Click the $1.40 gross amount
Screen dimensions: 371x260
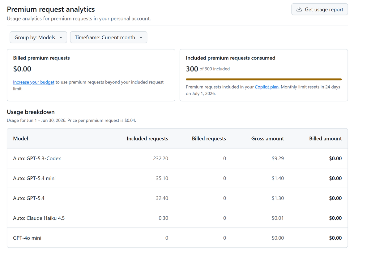(x=278, y=178)
